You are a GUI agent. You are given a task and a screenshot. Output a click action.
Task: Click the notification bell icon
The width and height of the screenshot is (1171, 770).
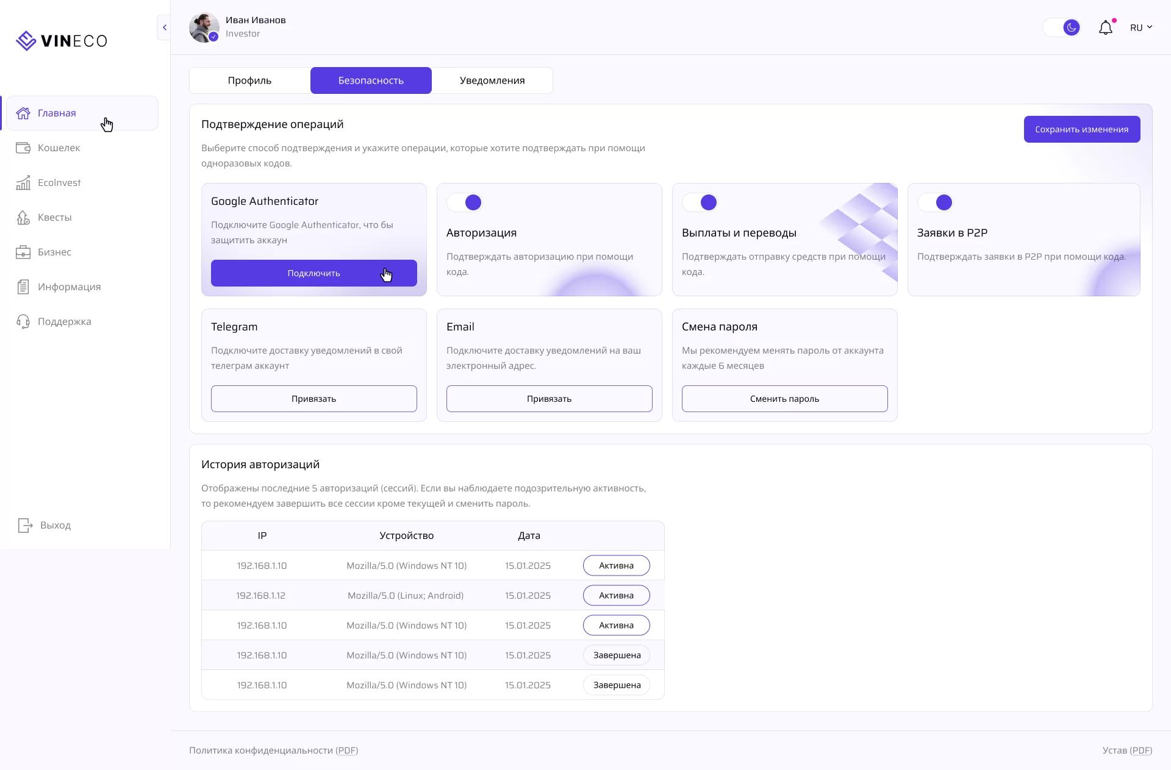[x=1105, y=27]
